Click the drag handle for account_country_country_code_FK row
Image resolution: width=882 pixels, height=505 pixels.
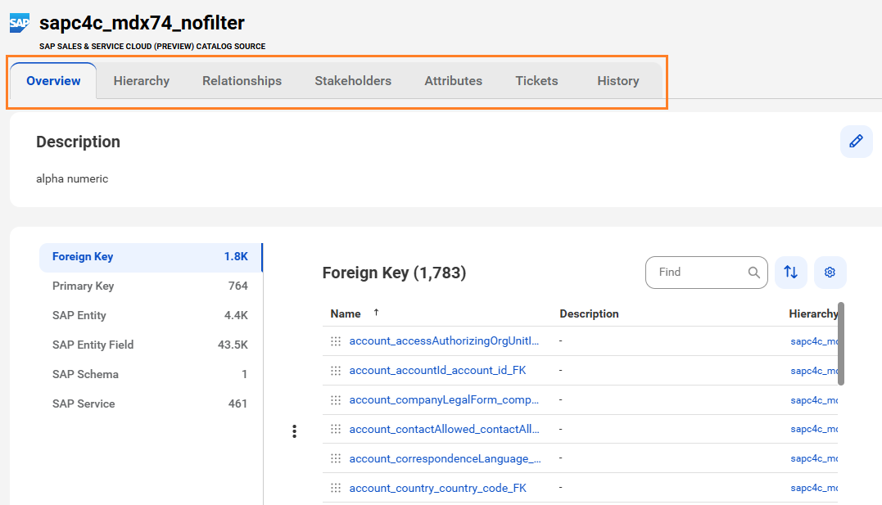coord(336,488)
